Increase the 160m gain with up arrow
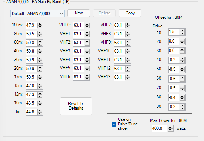Viewport: 204px width, 141px height. pos(40,24)
